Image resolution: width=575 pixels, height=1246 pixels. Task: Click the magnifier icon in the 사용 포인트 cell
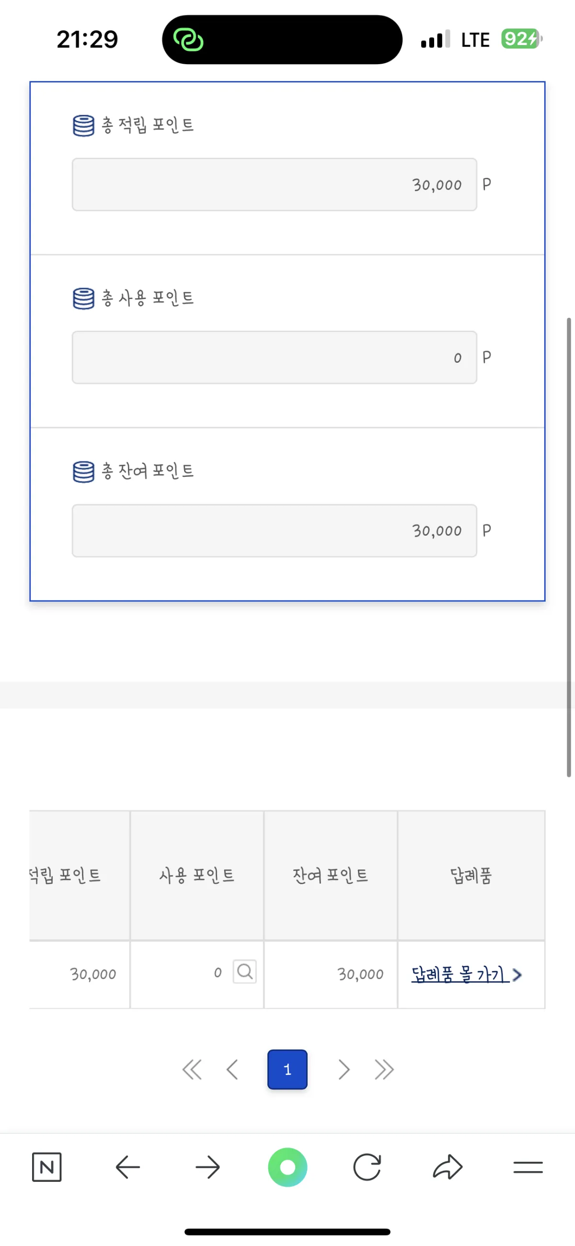[x=244, y=972]
